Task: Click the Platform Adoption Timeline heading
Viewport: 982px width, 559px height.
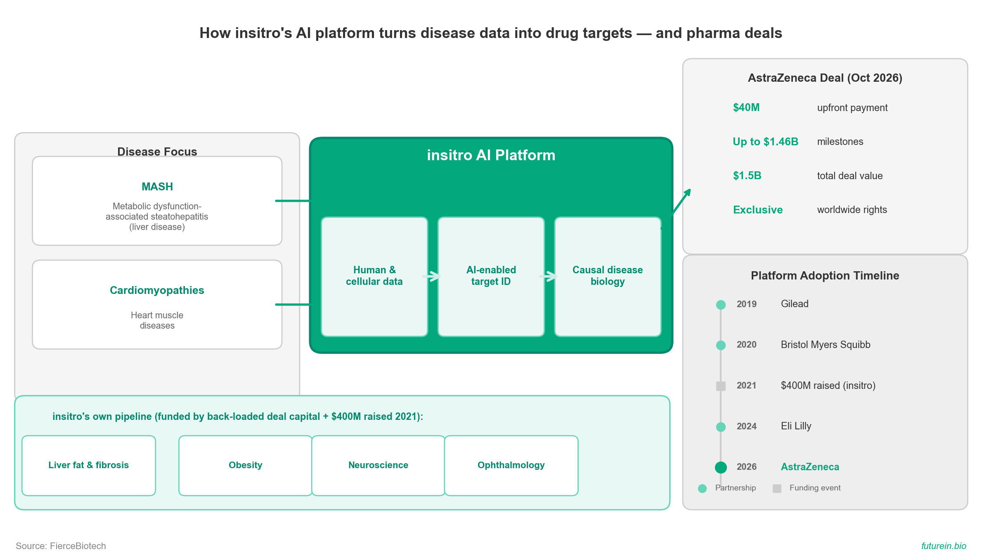Action: tap(825, 275)
